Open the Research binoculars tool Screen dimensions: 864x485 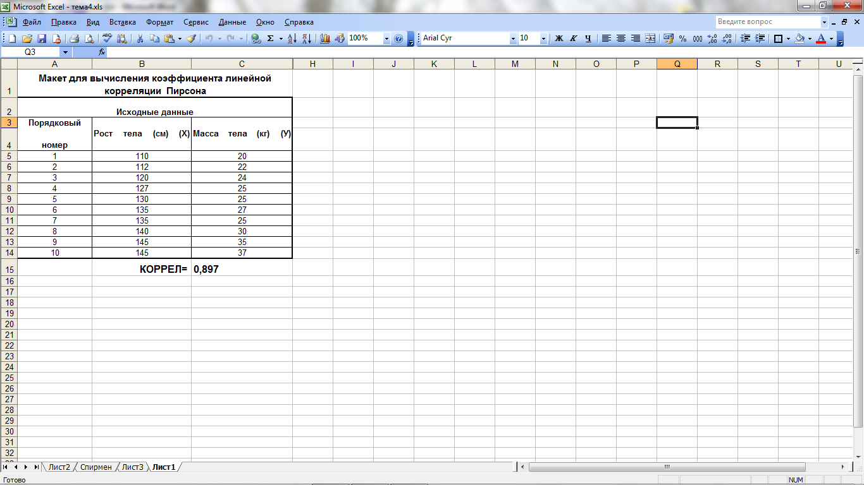tap(121, 39)
